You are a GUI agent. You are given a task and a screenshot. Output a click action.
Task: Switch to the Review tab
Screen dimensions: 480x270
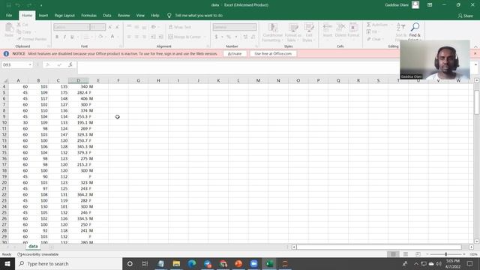(x=124, y=15)
